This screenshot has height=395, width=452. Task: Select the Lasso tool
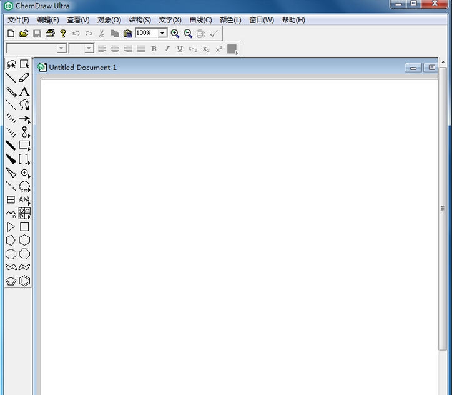click(11, 64)
